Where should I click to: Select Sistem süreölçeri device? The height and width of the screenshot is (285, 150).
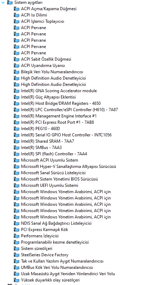click(36, 249)
